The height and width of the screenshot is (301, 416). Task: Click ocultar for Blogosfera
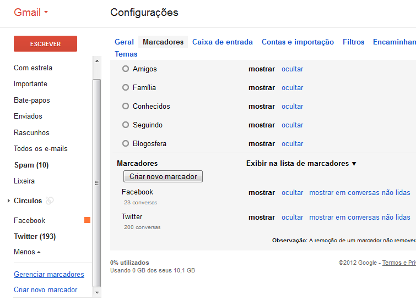pos(293,143)
